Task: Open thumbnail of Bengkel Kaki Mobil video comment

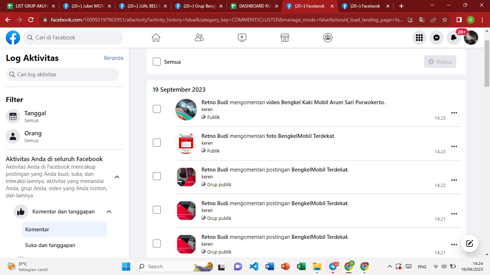Action: tap(186, 110)
